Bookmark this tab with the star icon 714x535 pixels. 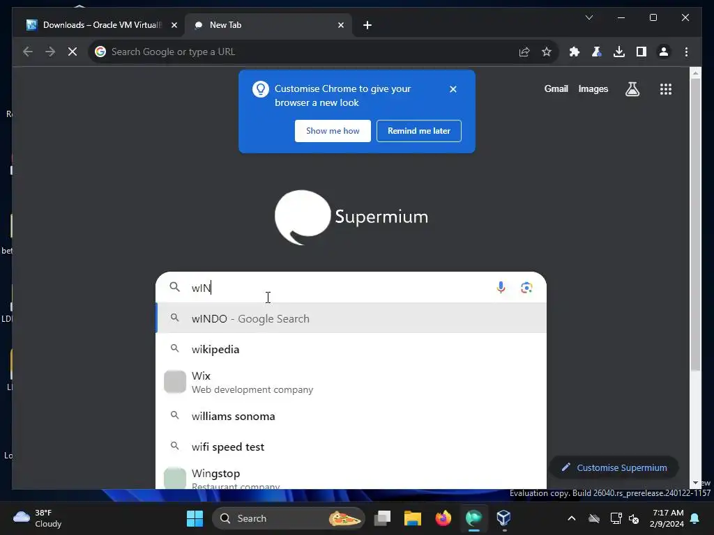547,52
